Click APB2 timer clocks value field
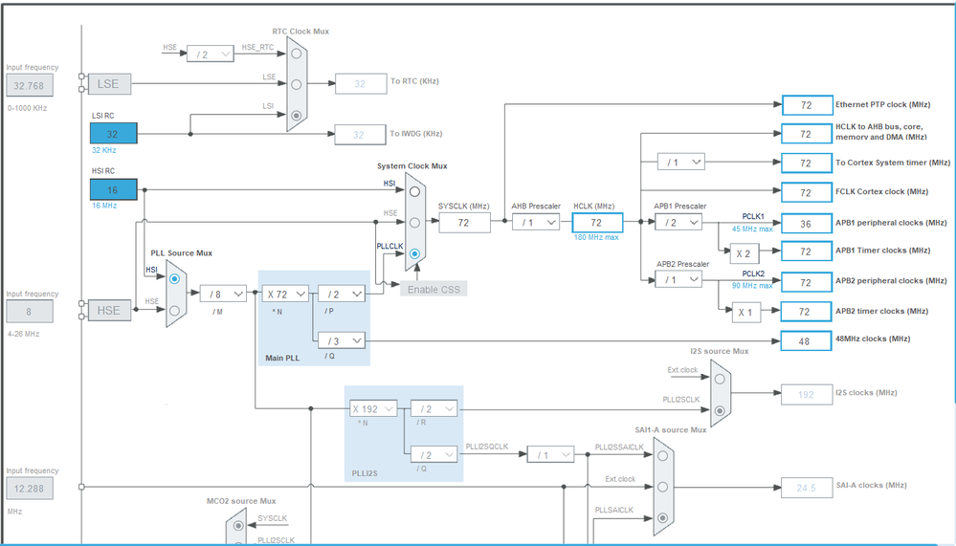The image size is (956, 546). (808, 312)
